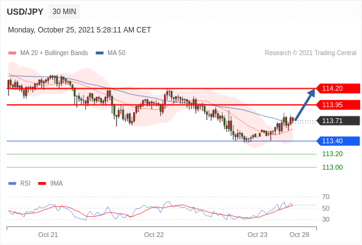This screenshot has height=245, width=362.
Task: Click the Oct 28 date axis label
Action: [x=299, y=235]
